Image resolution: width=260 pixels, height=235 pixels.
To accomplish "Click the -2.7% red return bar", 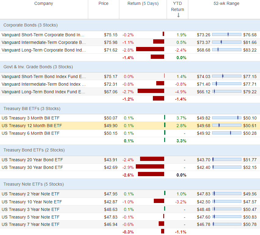I will click(x=151, y=91).
